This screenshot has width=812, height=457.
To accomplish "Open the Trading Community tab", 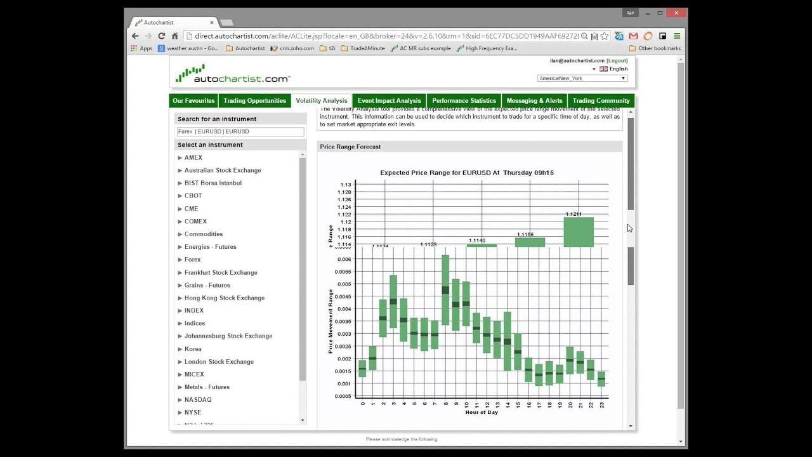I will pos(601,101).
